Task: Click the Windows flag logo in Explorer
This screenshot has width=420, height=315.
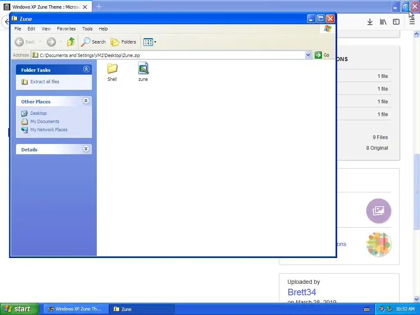Action: (327, 29)
